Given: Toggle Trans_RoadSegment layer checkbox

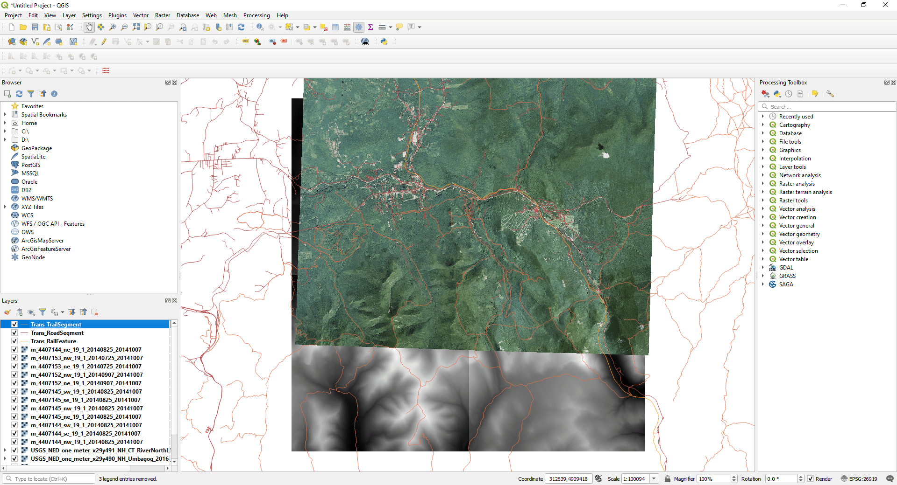Looking at the screenshot, I should point(14,333).
